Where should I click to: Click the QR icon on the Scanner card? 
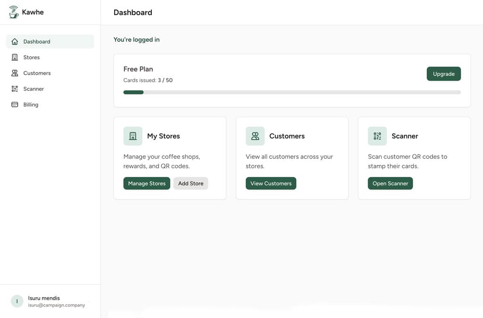377,135
